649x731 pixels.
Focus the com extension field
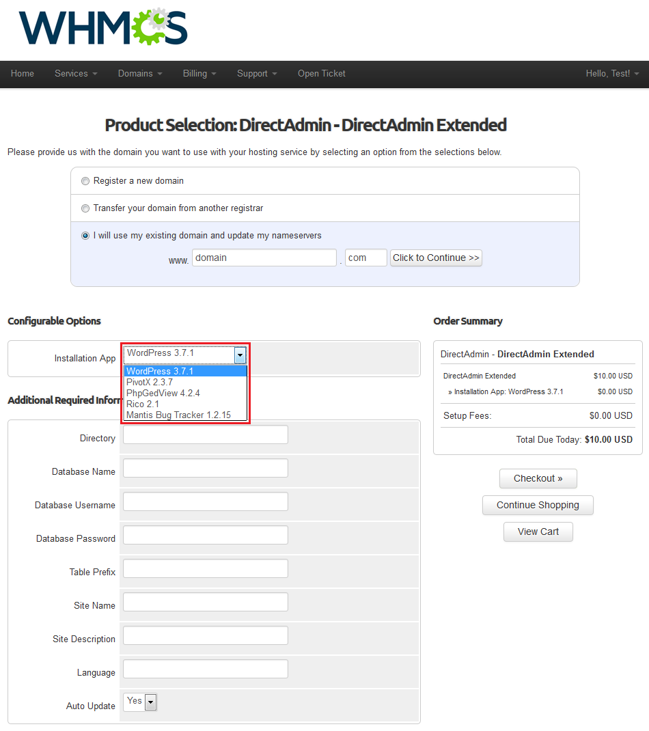click(366, 258)
